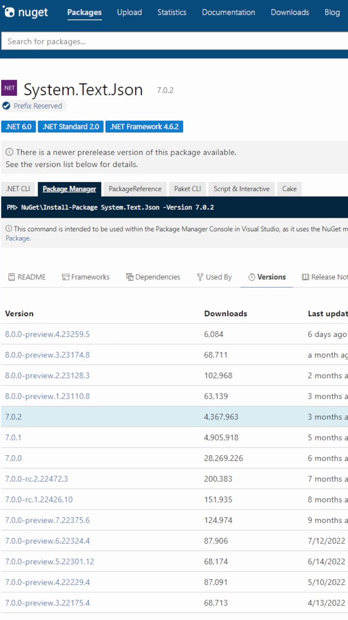Open the Packages menu item

coord(85,12)
